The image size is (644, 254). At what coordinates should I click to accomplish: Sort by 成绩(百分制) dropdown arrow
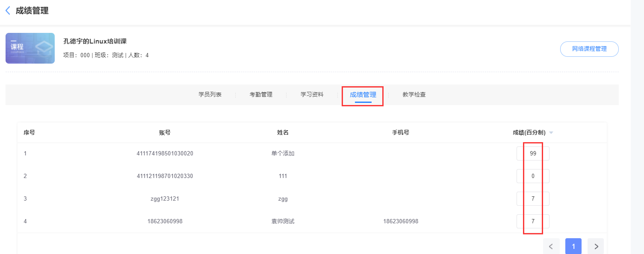[x=551, y=133]
